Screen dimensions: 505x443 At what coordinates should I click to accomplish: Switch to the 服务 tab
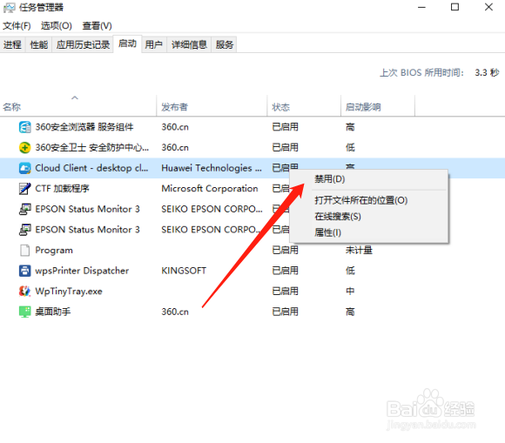click(x=225, y=44)
